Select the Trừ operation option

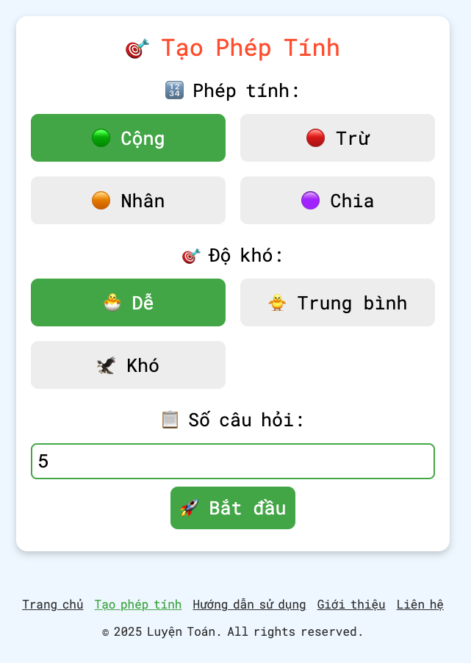pyautogui.click(x=337, y=138)
